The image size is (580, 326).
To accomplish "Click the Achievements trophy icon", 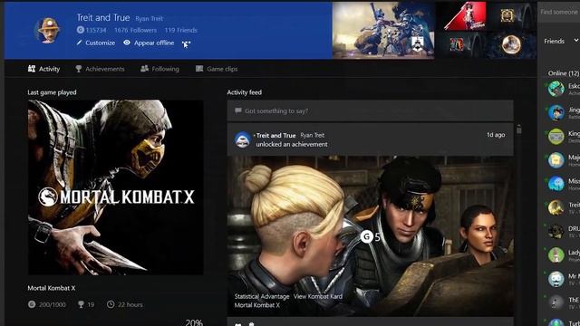I will pyautogui.click(x=79, y=69).
